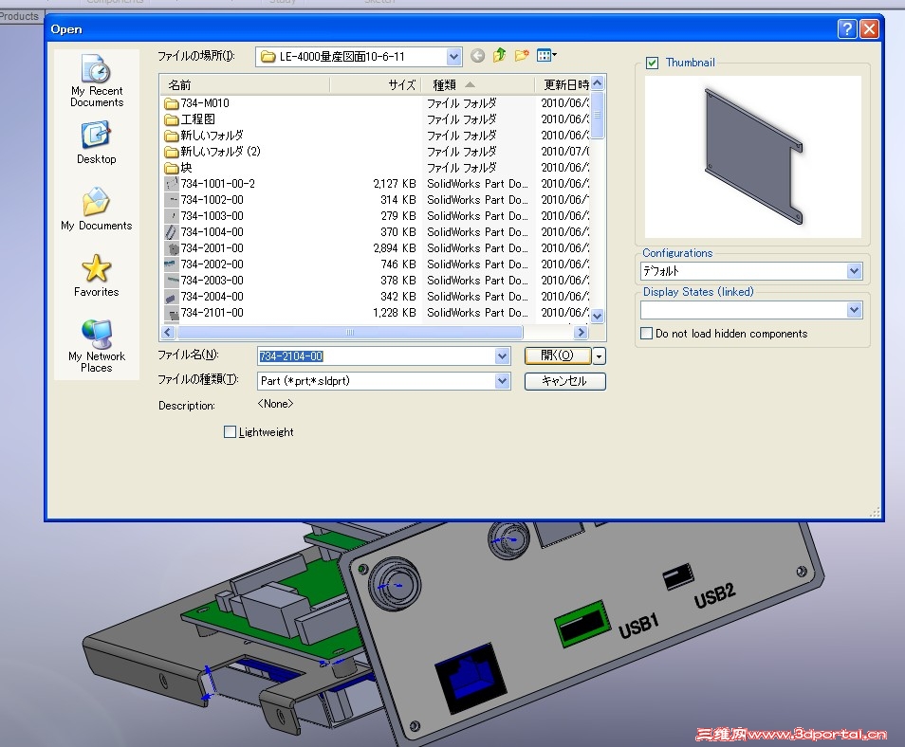Click the 開く(O) open button
This screenshot has height=747, width=905.
click(558, 355)
